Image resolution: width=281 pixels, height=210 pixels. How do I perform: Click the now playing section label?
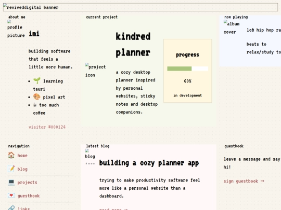(x=236, y=17)
